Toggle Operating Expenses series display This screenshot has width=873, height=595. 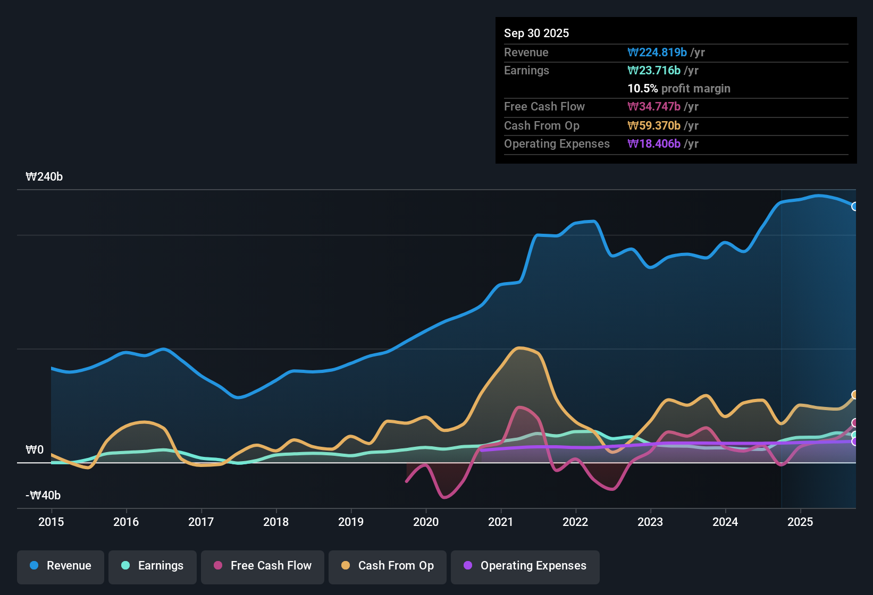pyautogui.click(x=525, y=566)
